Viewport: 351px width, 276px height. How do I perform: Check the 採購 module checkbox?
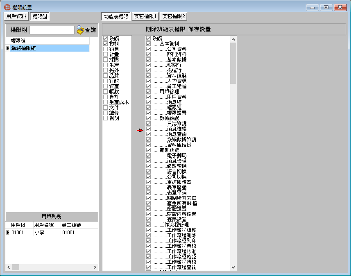(105, 59)
